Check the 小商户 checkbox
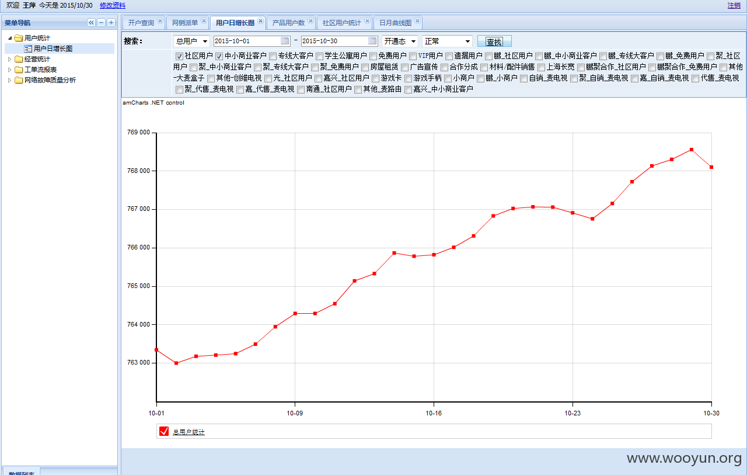Image resolution: width=747 pixels, height=475 pixels. 448,78
